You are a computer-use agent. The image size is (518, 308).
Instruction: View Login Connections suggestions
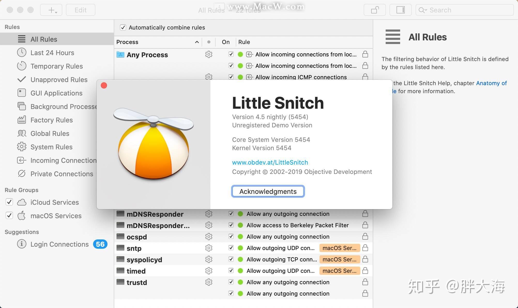coord(60,244)
